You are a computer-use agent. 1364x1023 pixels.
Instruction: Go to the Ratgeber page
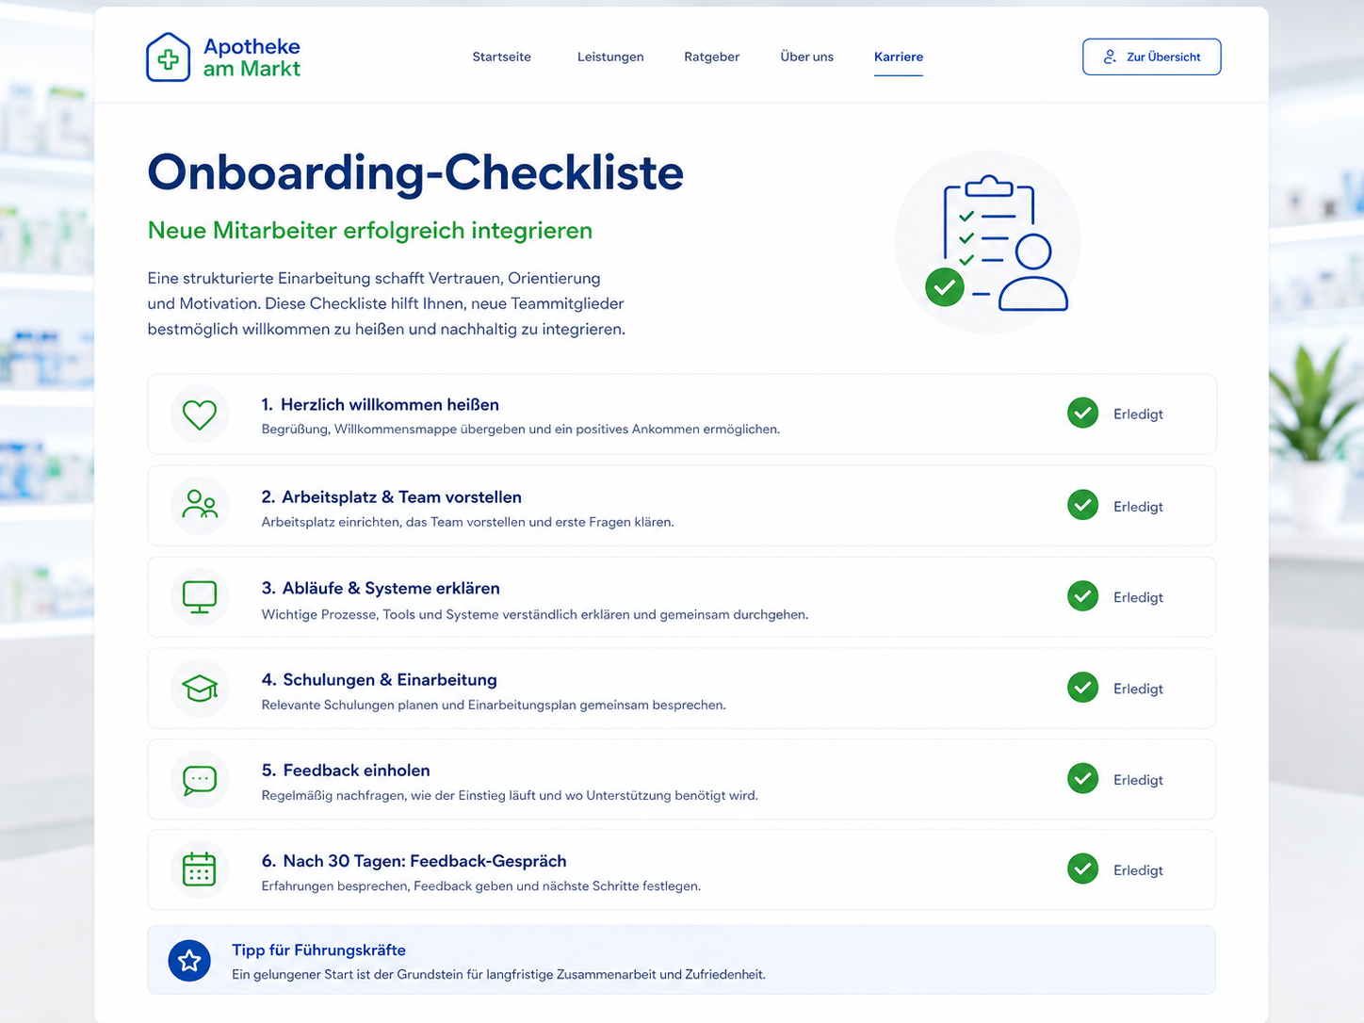point(712,57)
